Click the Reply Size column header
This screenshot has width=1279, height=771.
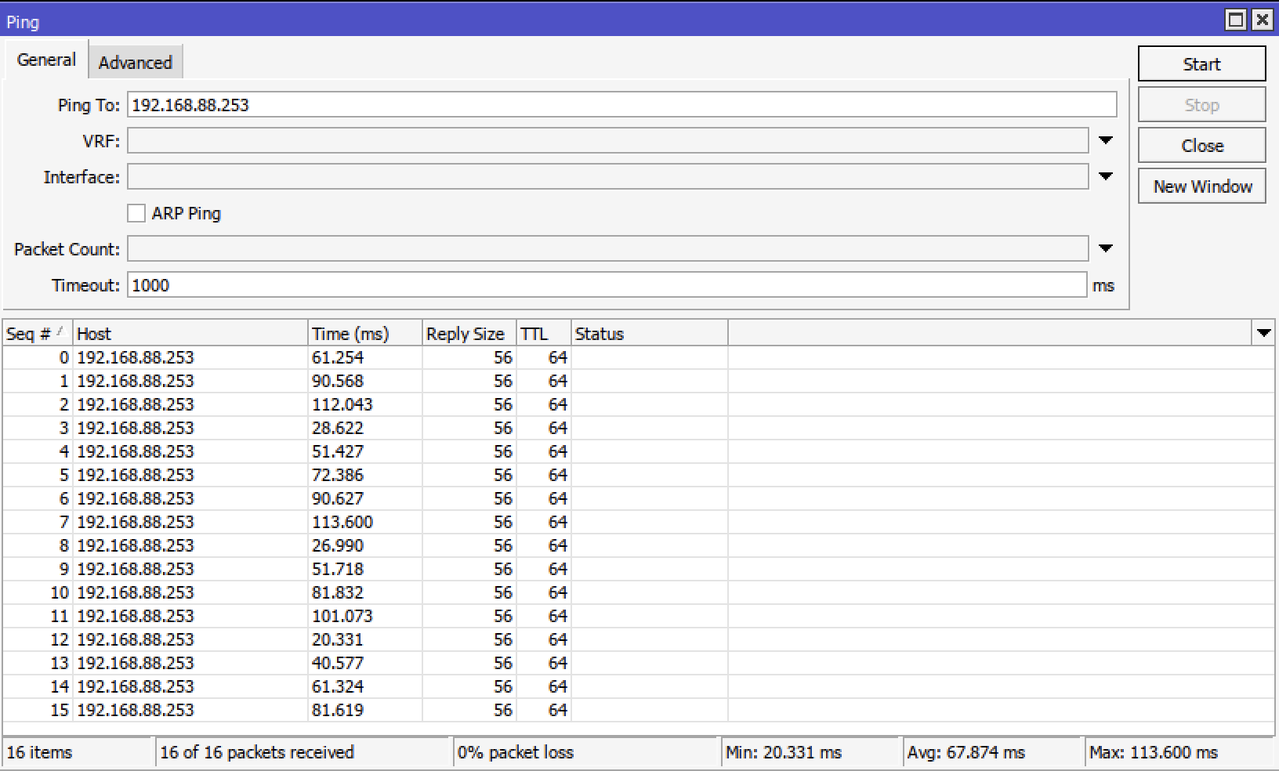[466, 333]
